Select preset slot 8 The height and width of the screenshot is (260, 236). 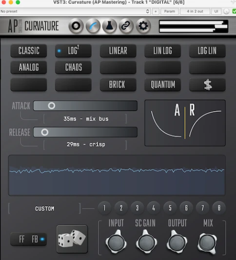(219, 208)
